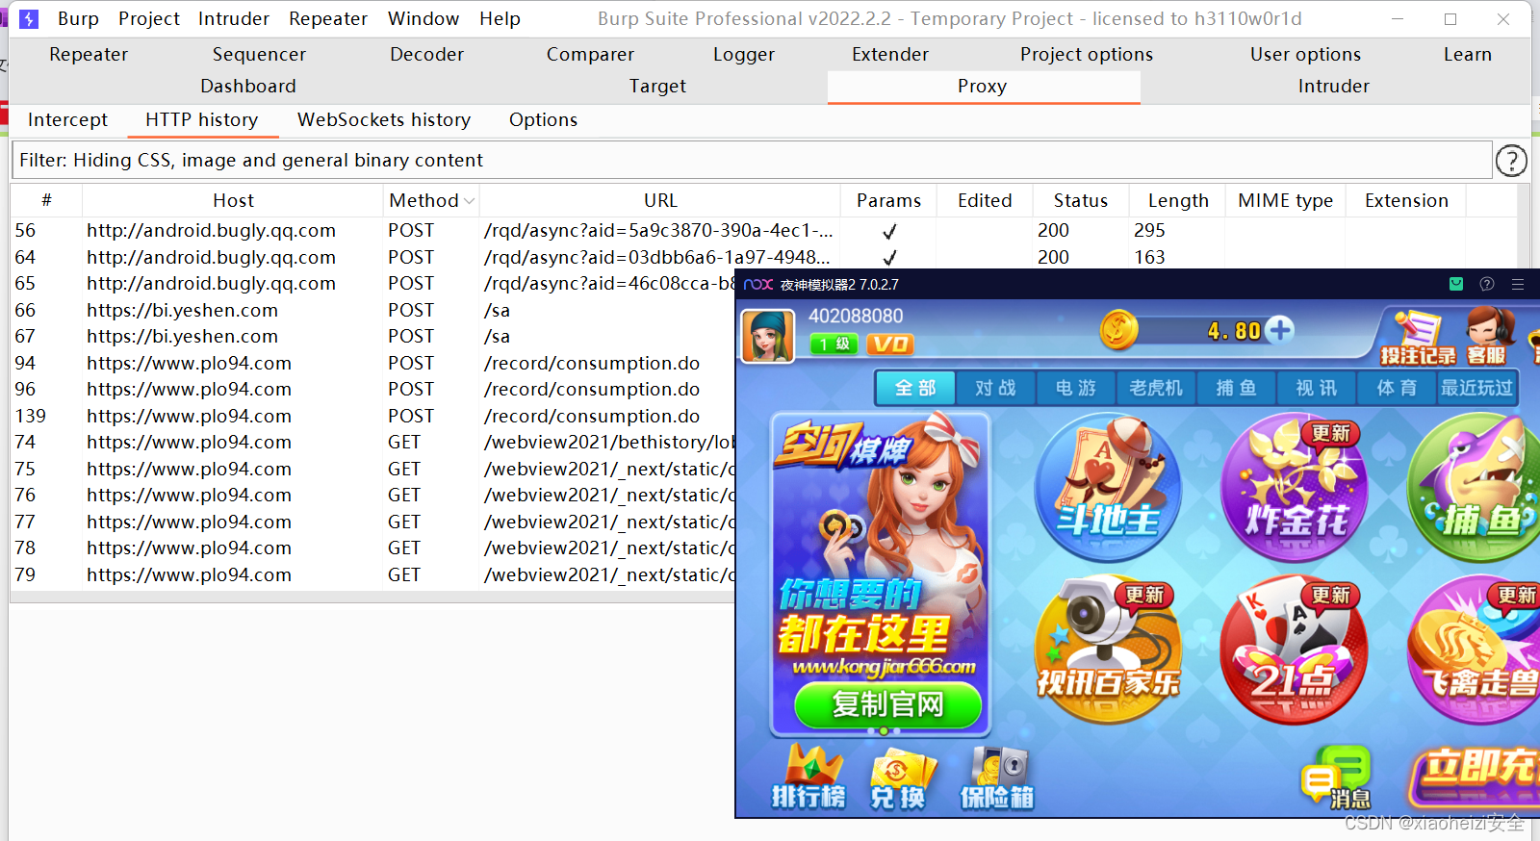Open the Repeater menu in menu bar
The image size is (1540, 841).
(328, 18)
